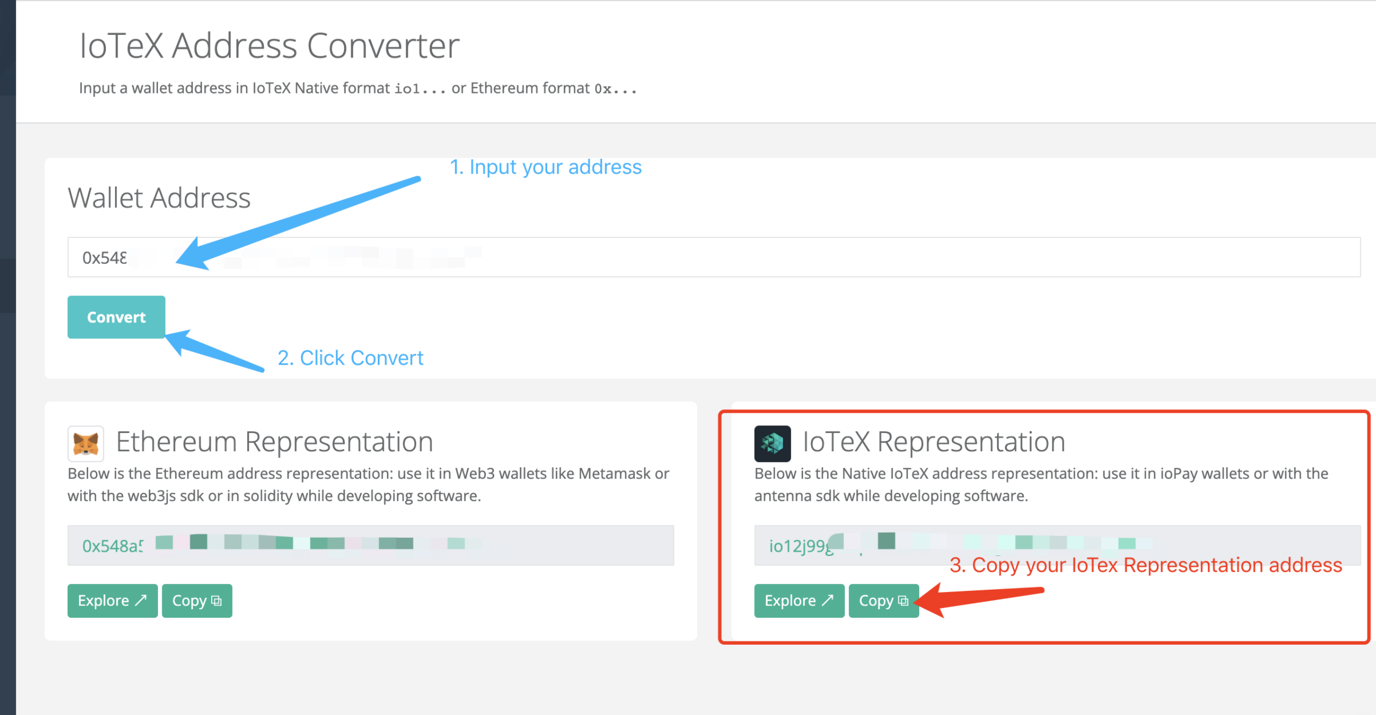
Task: Click the IoTeX address output field
Action: click(x=1057, y=545)
